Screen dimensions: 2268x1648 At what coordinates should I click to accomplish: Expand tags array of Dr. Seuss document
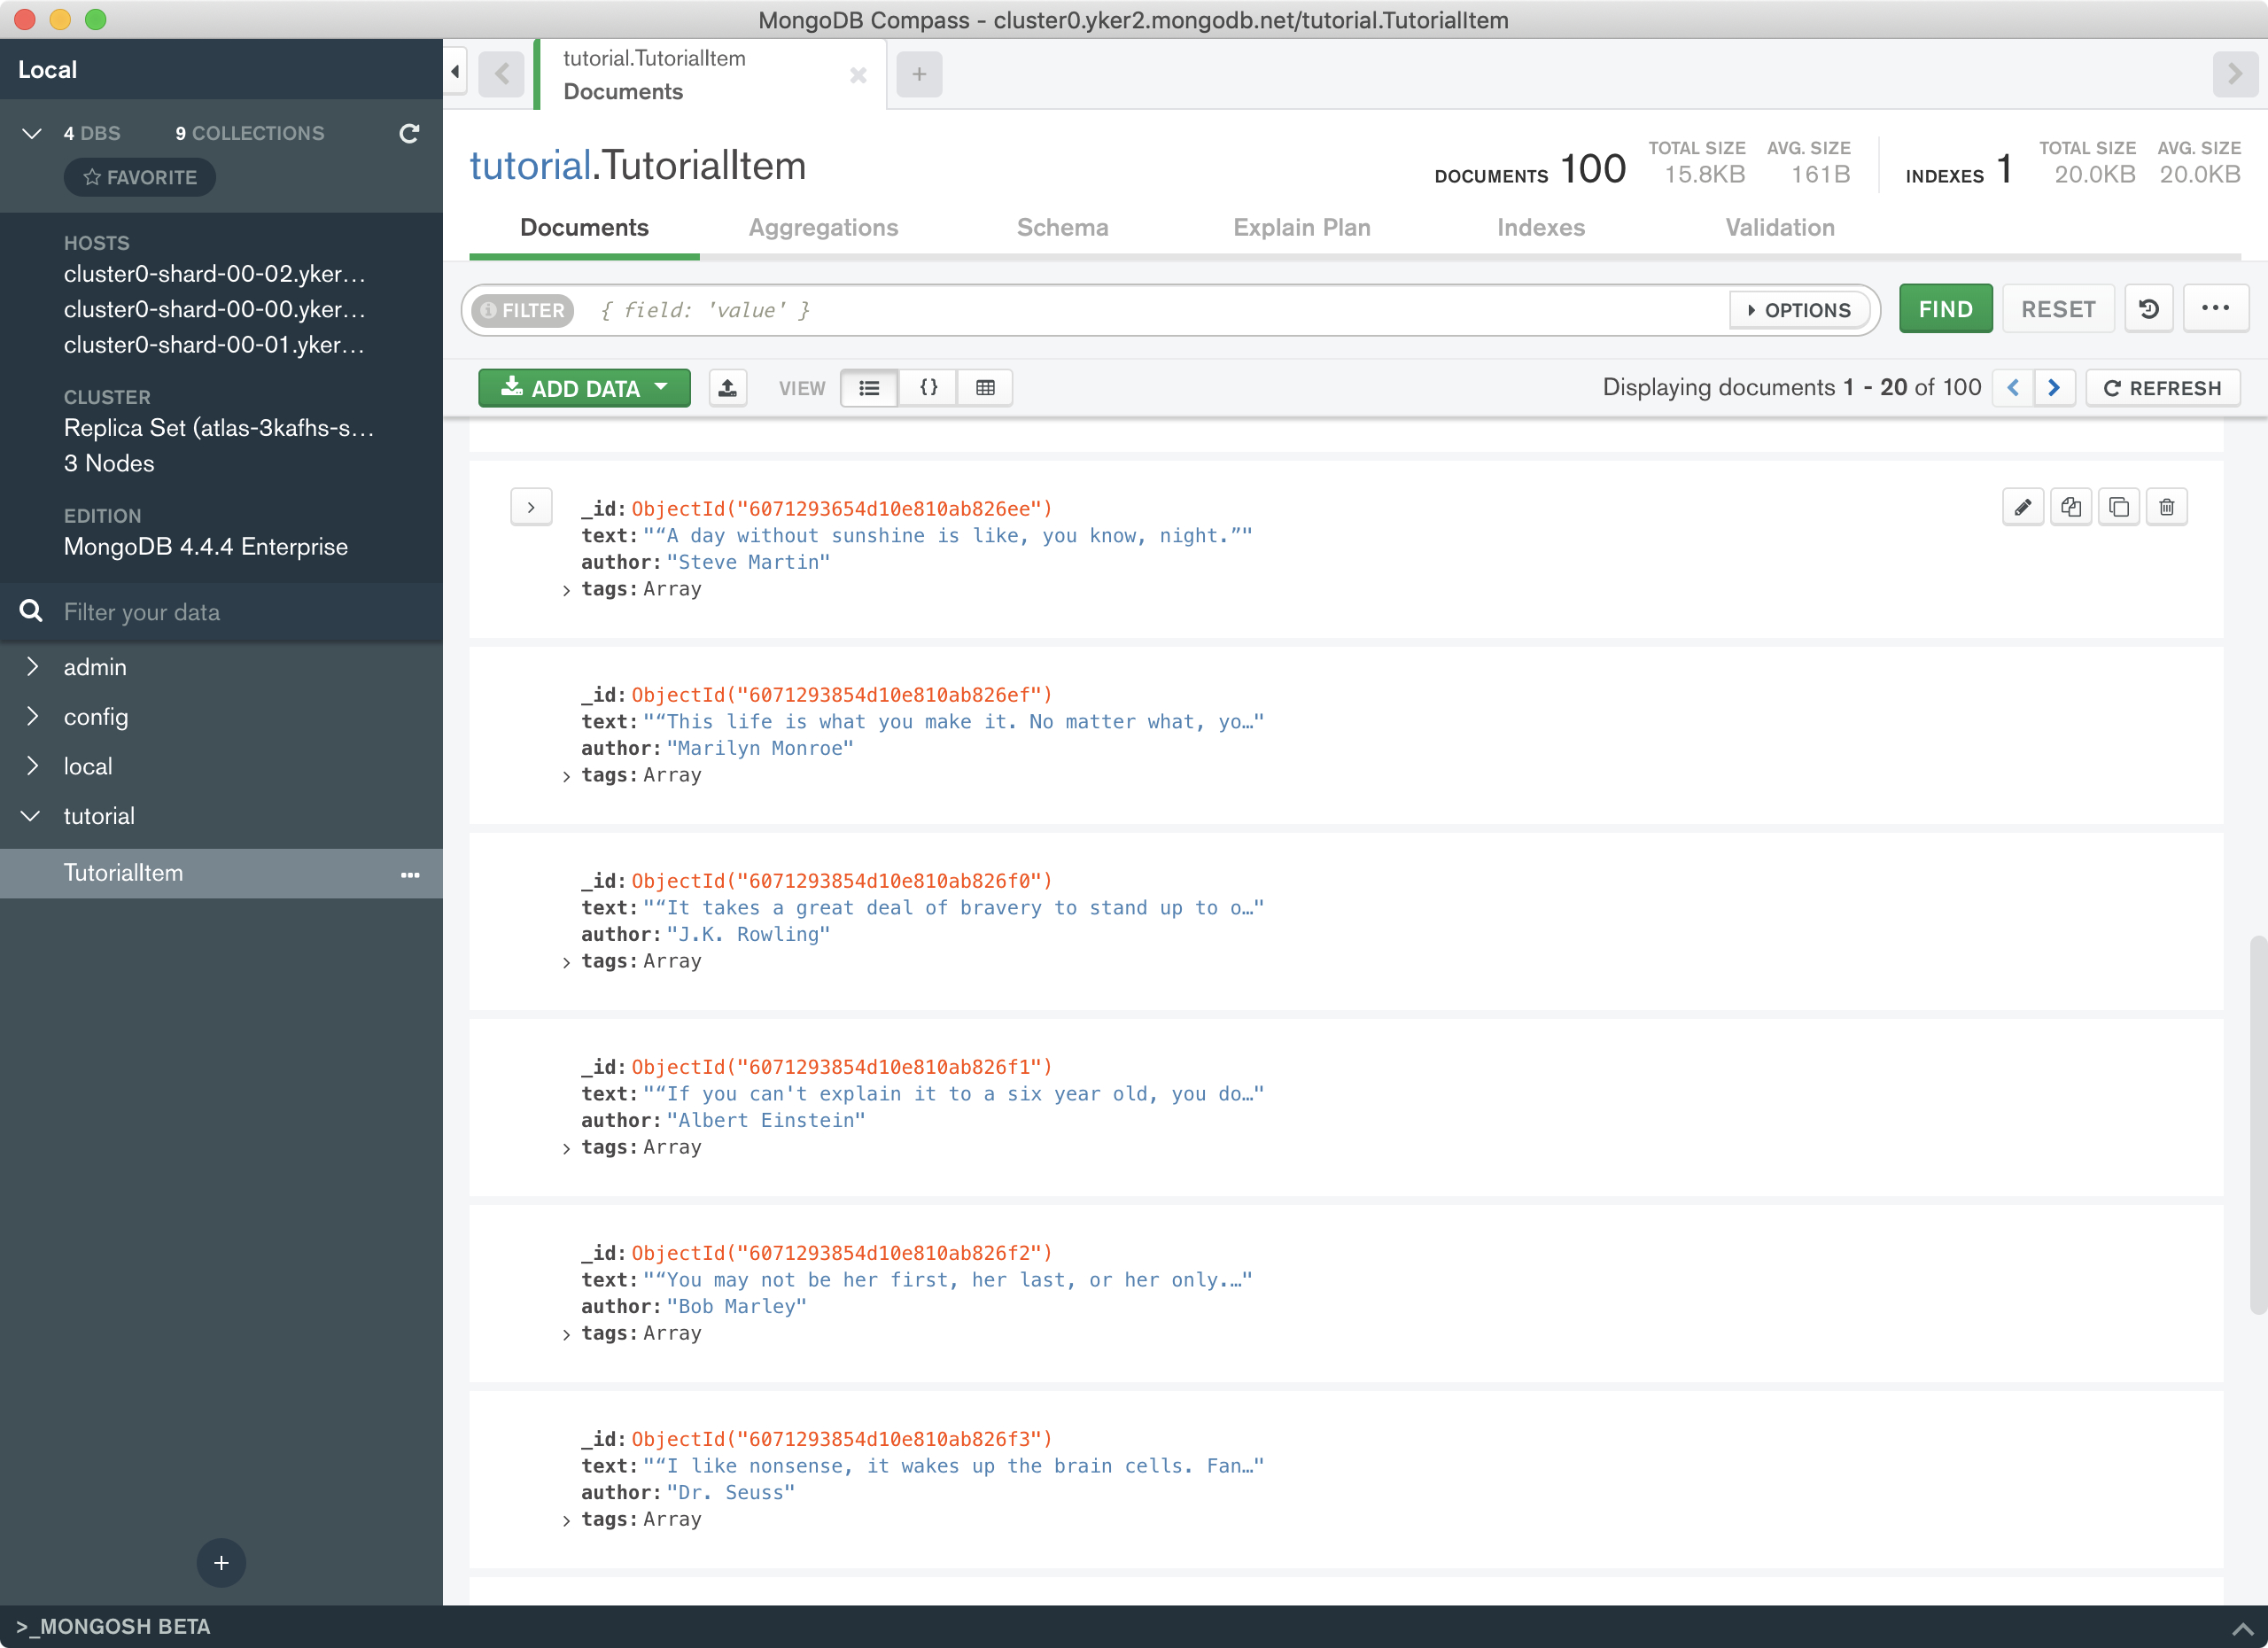[567, 1521]
